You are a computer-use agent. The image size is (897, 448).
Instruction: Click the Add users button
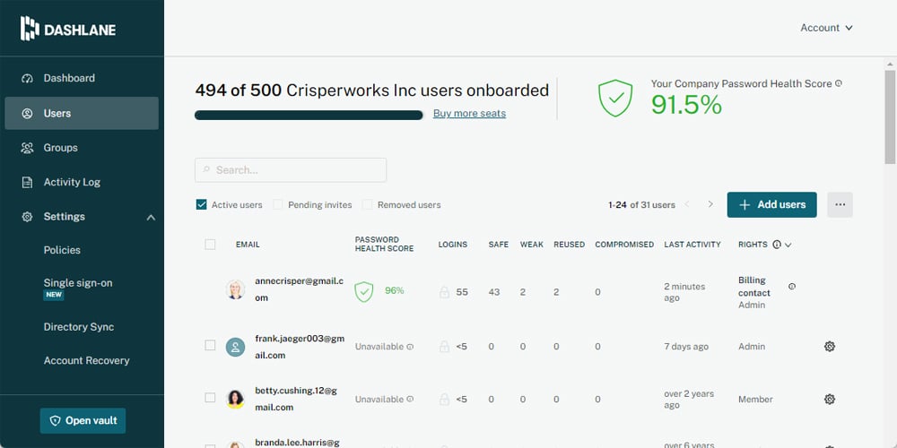(771, 204)
